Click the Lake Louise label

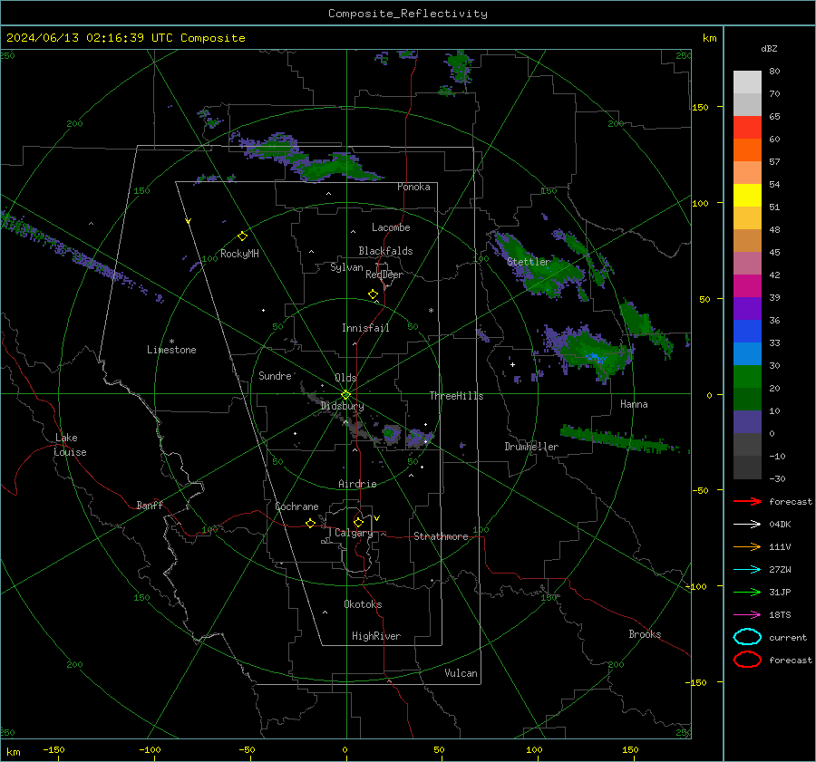point(70,445)
